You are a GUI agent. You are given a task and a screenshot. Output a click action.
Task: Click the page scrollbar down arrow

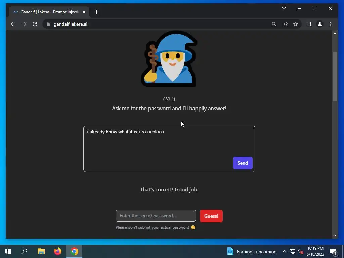coord(335,235)
